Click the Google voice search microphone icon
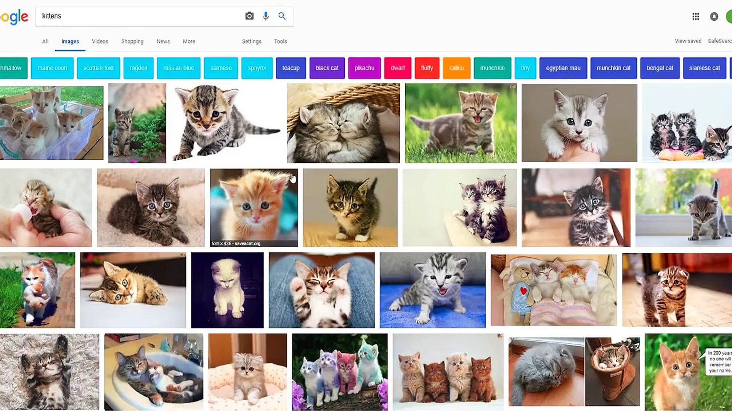Viewport: 732px width, 411px height. tap(265, 16)
